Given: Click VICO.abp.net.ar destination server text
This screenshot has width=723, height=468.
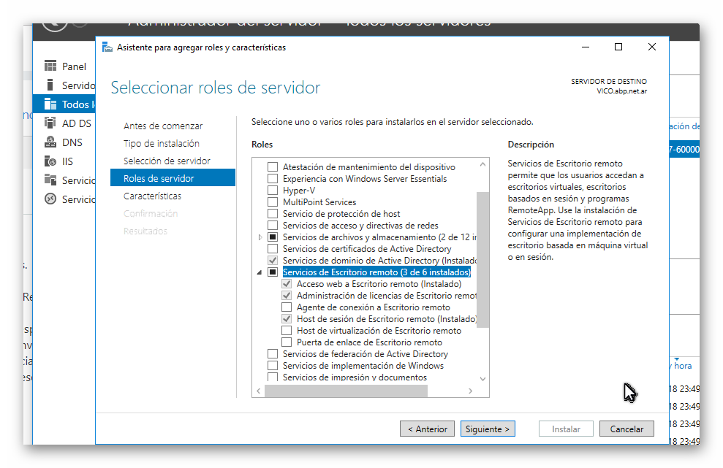Looking at the screenshot, I should 621,91.
